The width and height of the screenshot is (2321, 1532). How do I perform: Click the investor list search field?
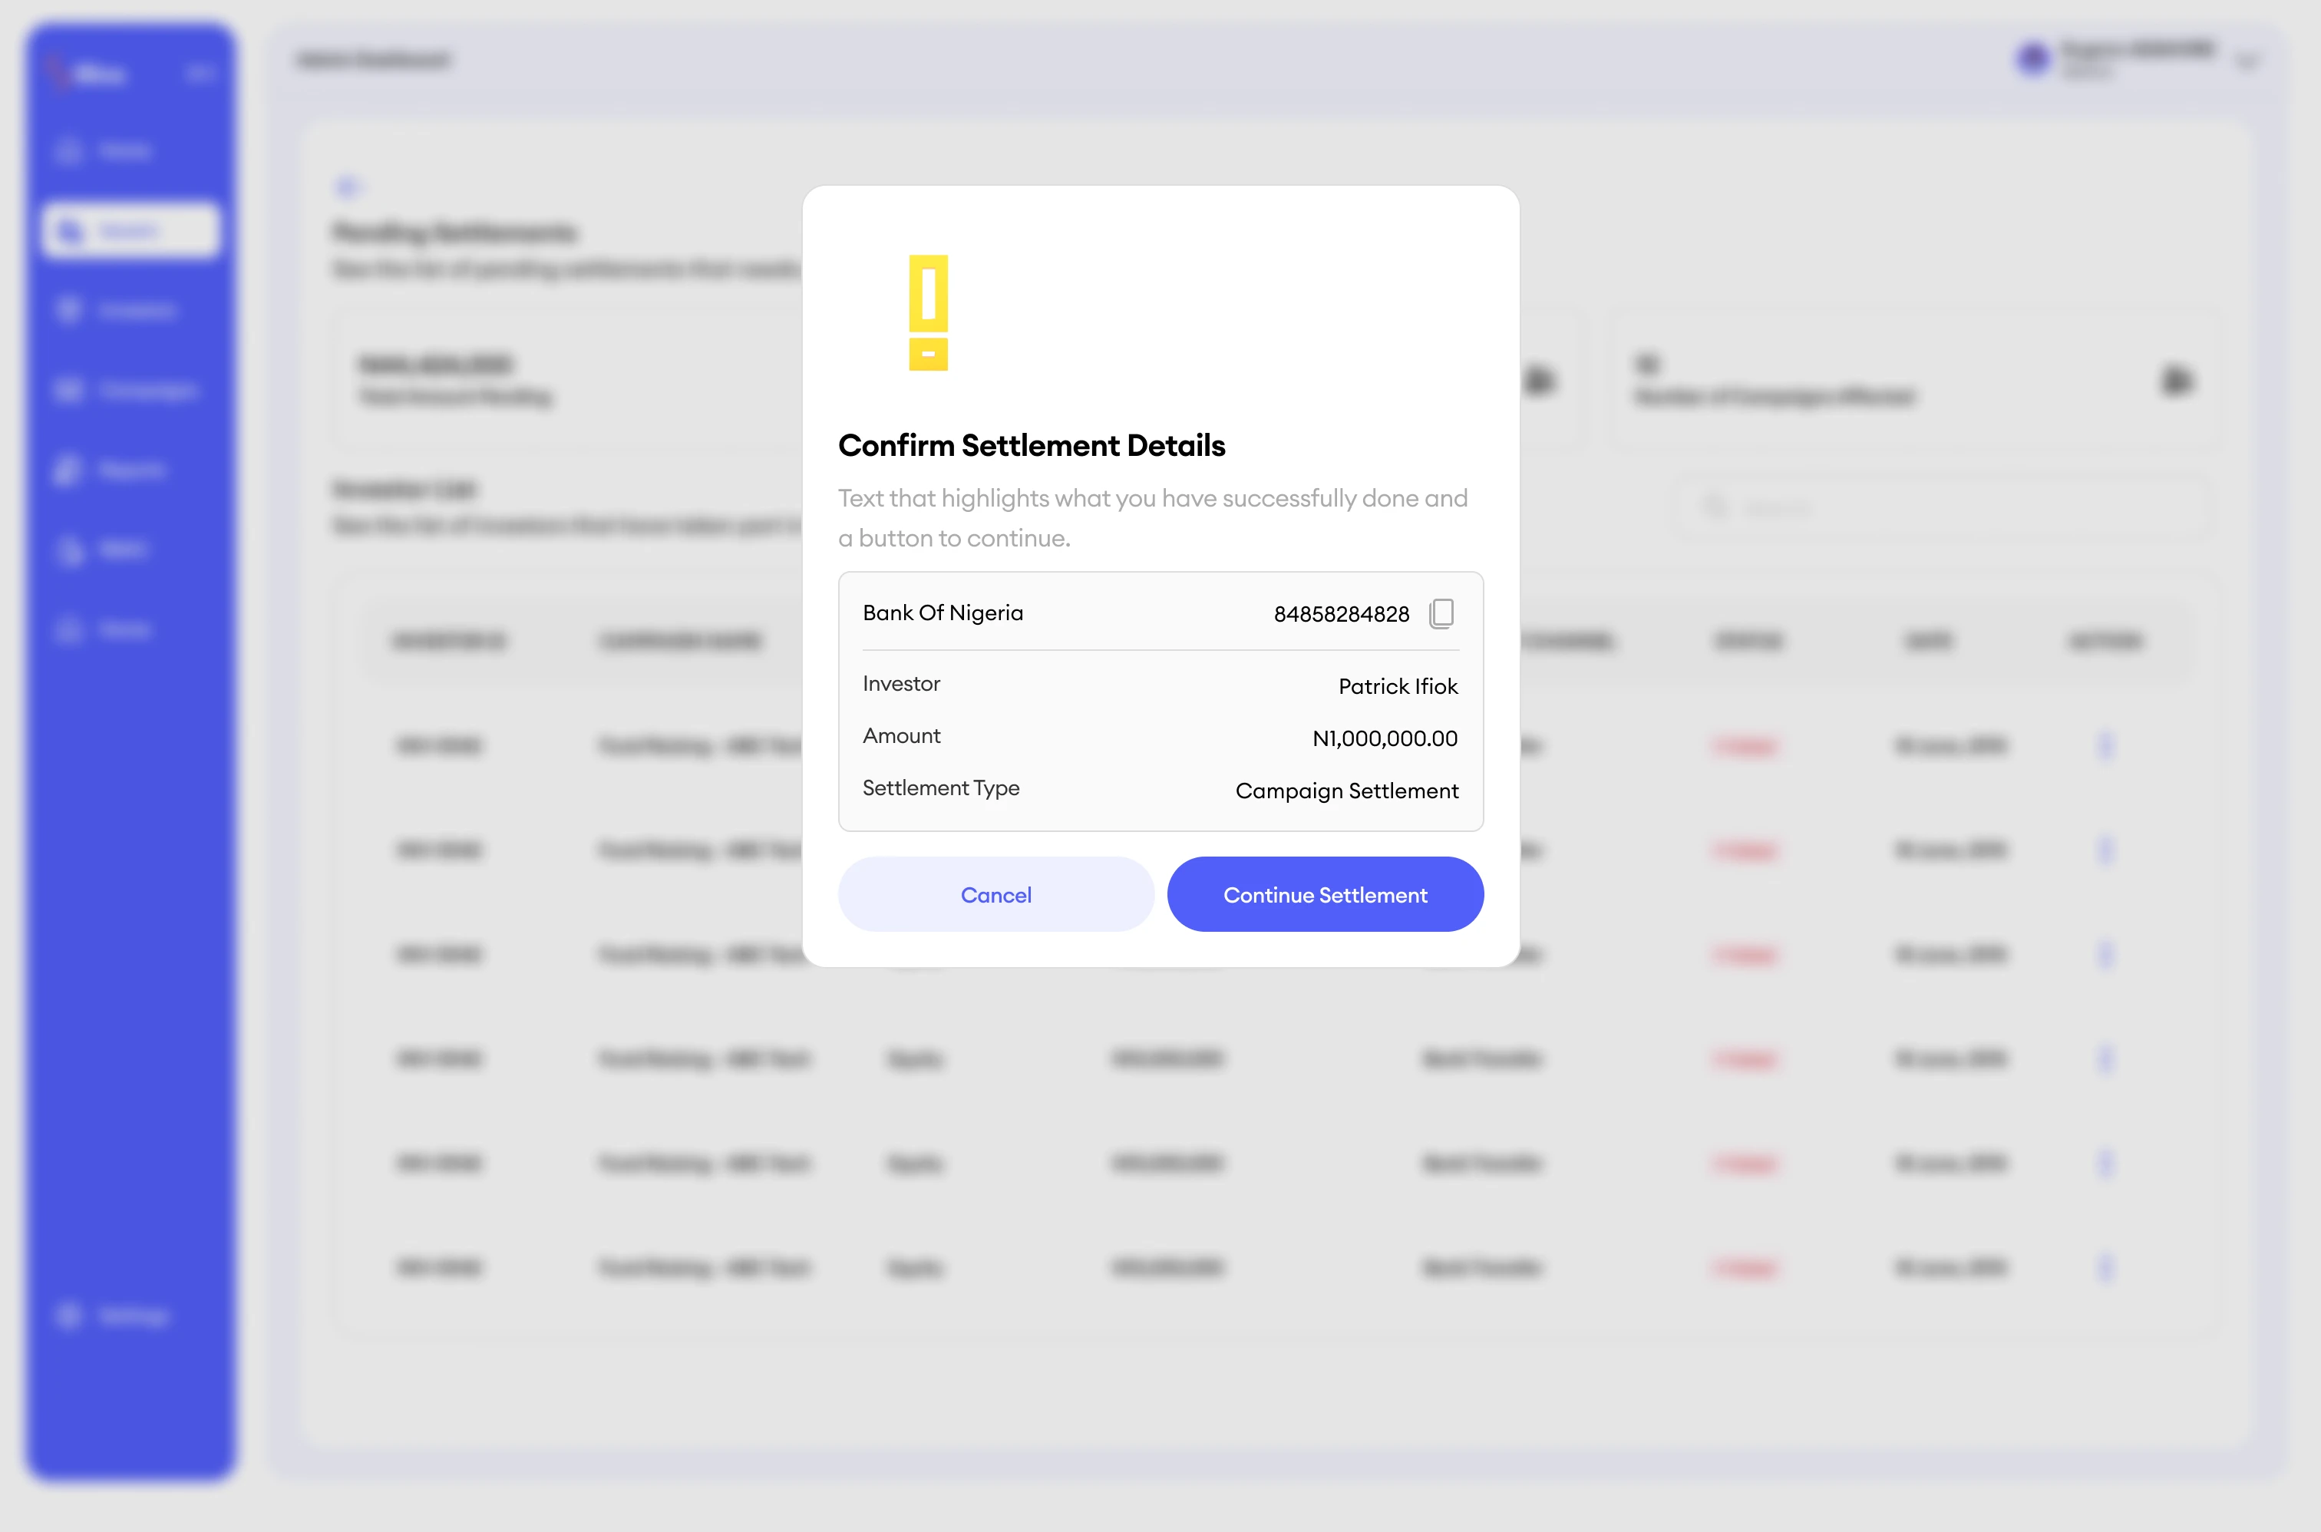pos(1944,508)
